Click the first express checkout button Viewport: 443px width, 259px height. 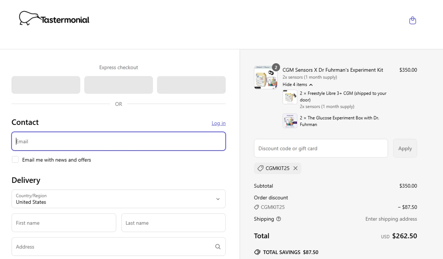[46, 85]
